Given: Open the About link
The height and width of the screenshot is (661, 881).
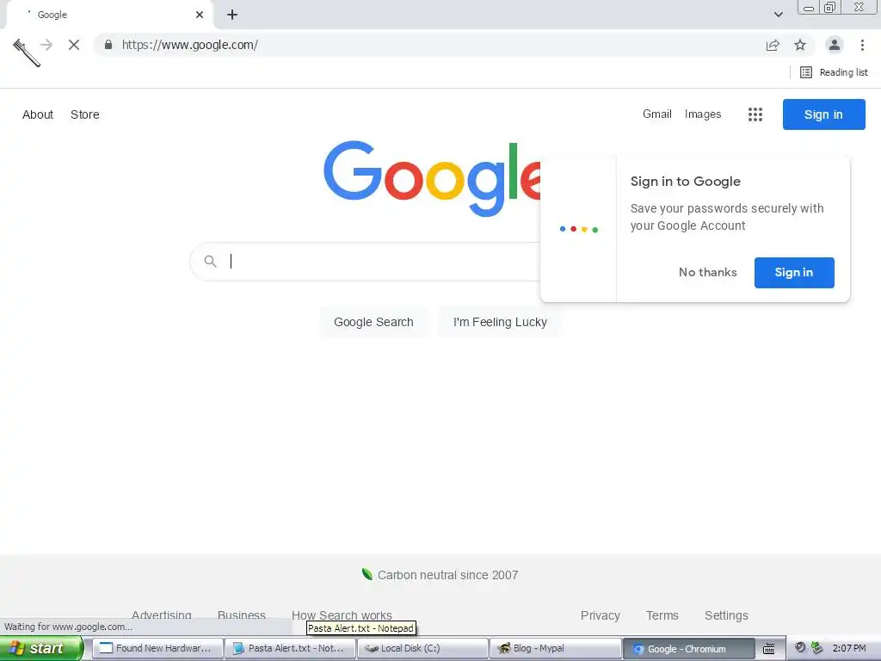Looking at the screenshot, I should pos(38,114).
